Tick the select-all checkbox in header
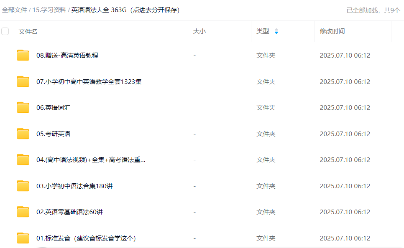404x248 pixels. 5,31
